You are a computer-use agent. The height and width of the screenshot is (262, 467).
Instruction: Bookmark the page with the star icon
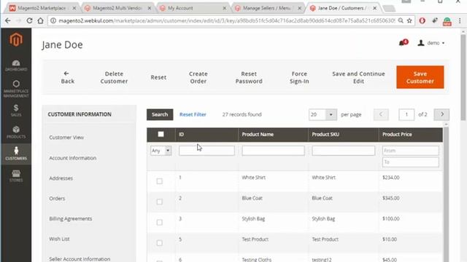[409, 20]
